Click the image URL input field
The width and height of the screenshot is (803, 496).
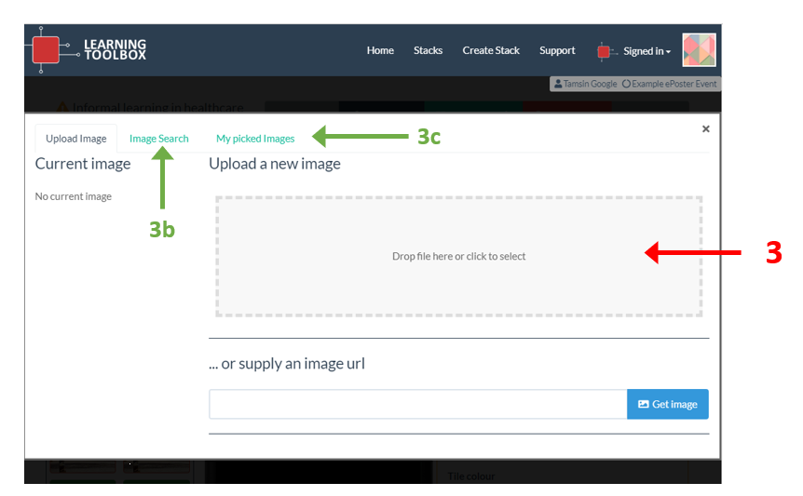tap(417, 404)
